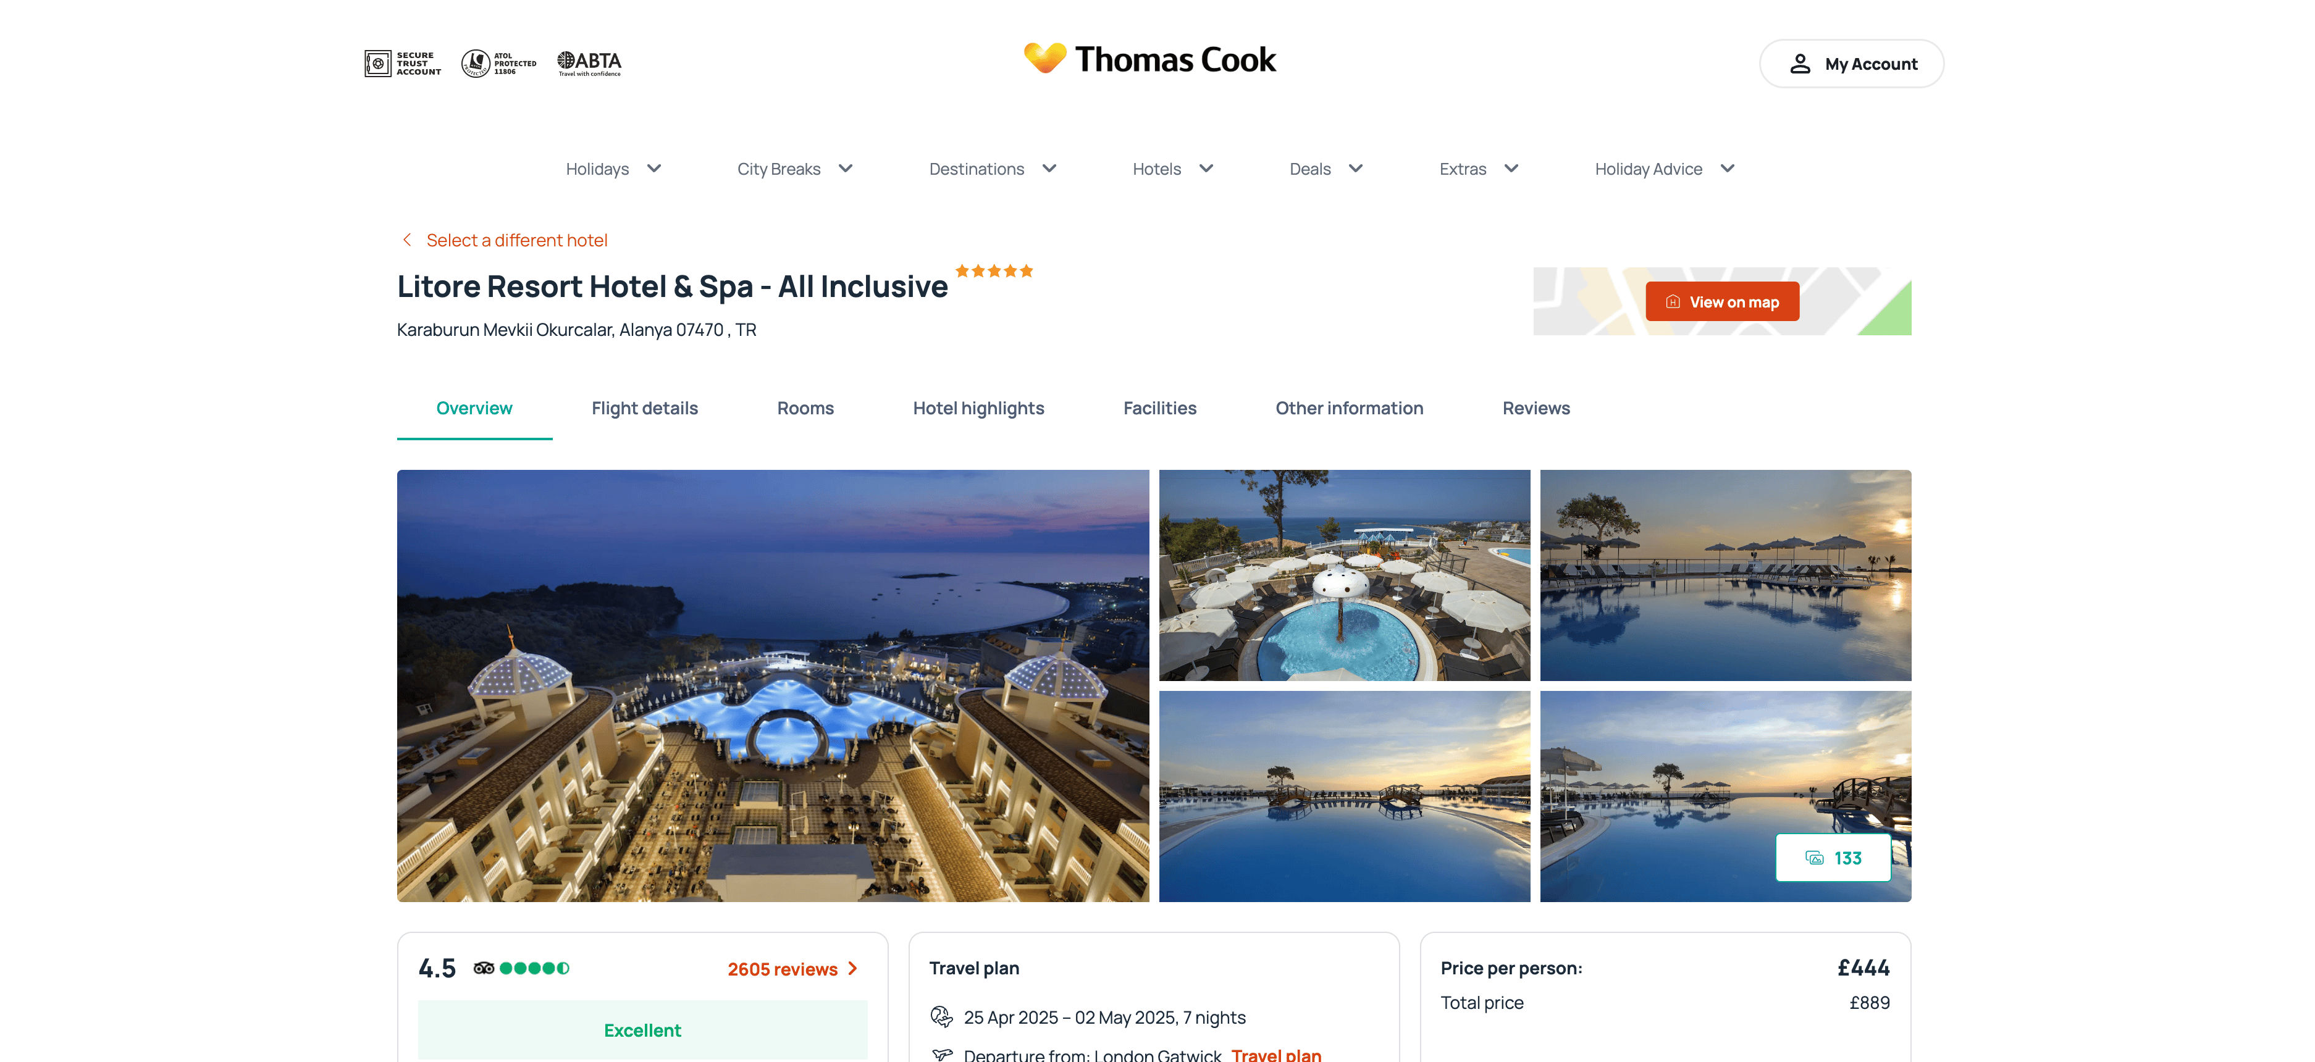Click the five-star hotel rating stars
The image size is (2315, 1062).
(994, 270)
